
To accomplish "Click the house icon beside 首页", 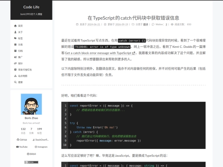I will click(15, 26).
